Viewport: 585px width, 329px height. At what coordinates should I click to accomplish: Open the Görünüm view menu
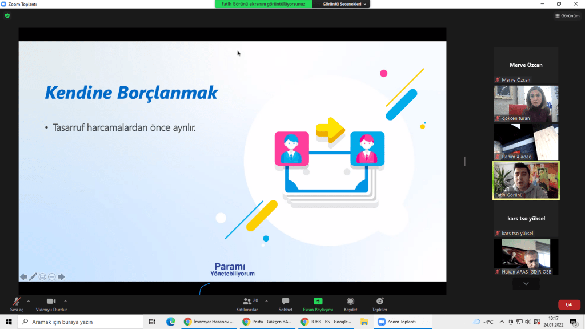click(567, 15)
